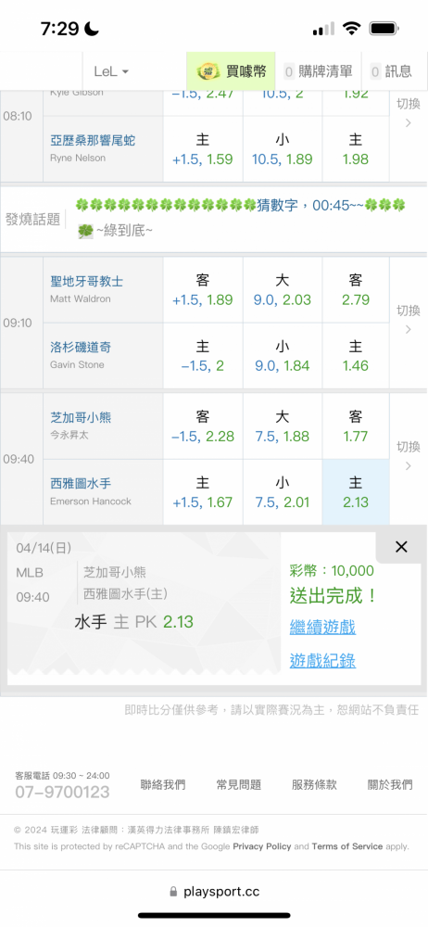Click the clover icon beside 綠到底
428x927 pixels.
pos(86,231)
